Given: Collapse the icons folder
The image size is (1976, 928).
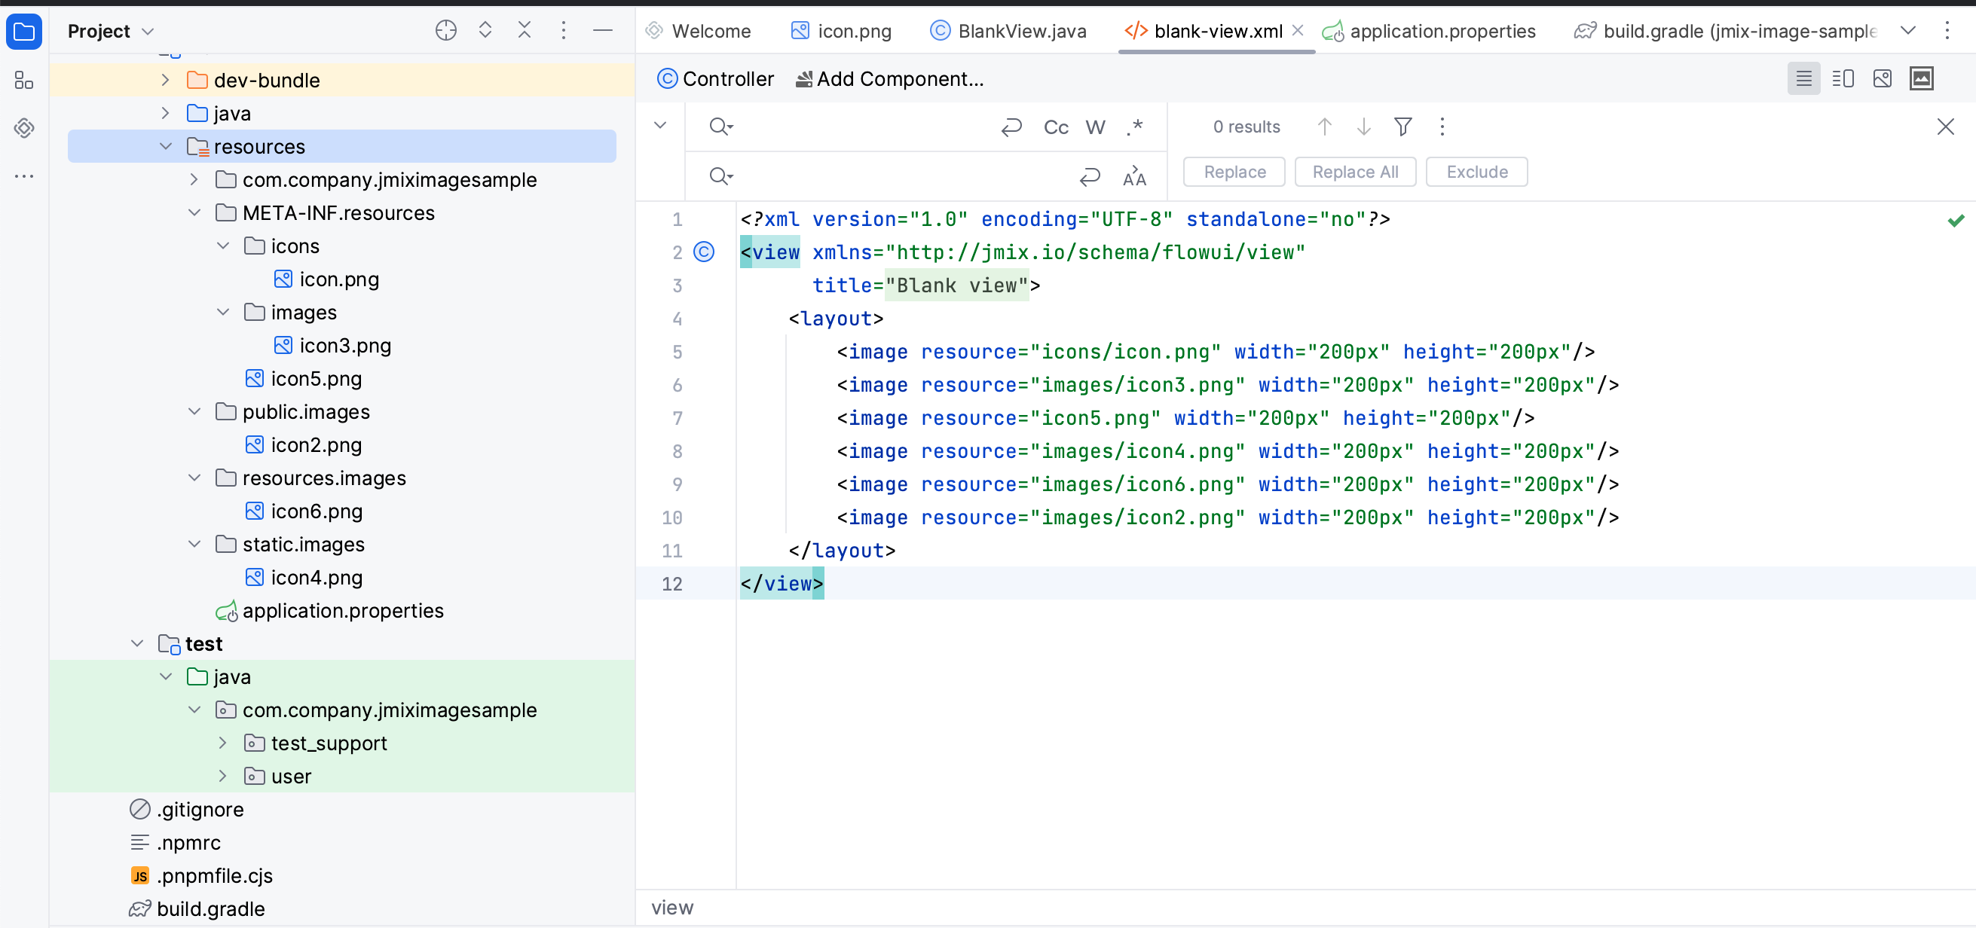Looking at the screenshot, I should click(222, 246).
